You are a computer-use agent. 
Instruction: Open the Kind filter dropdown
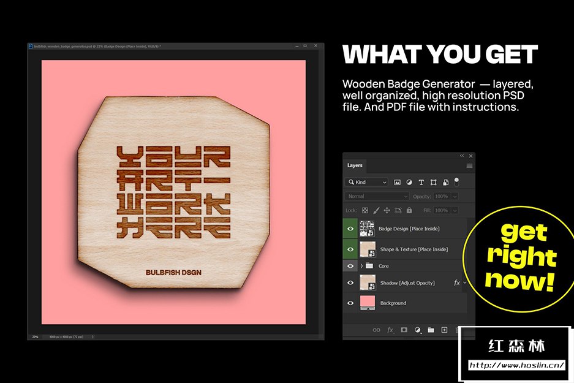(366, 182)
